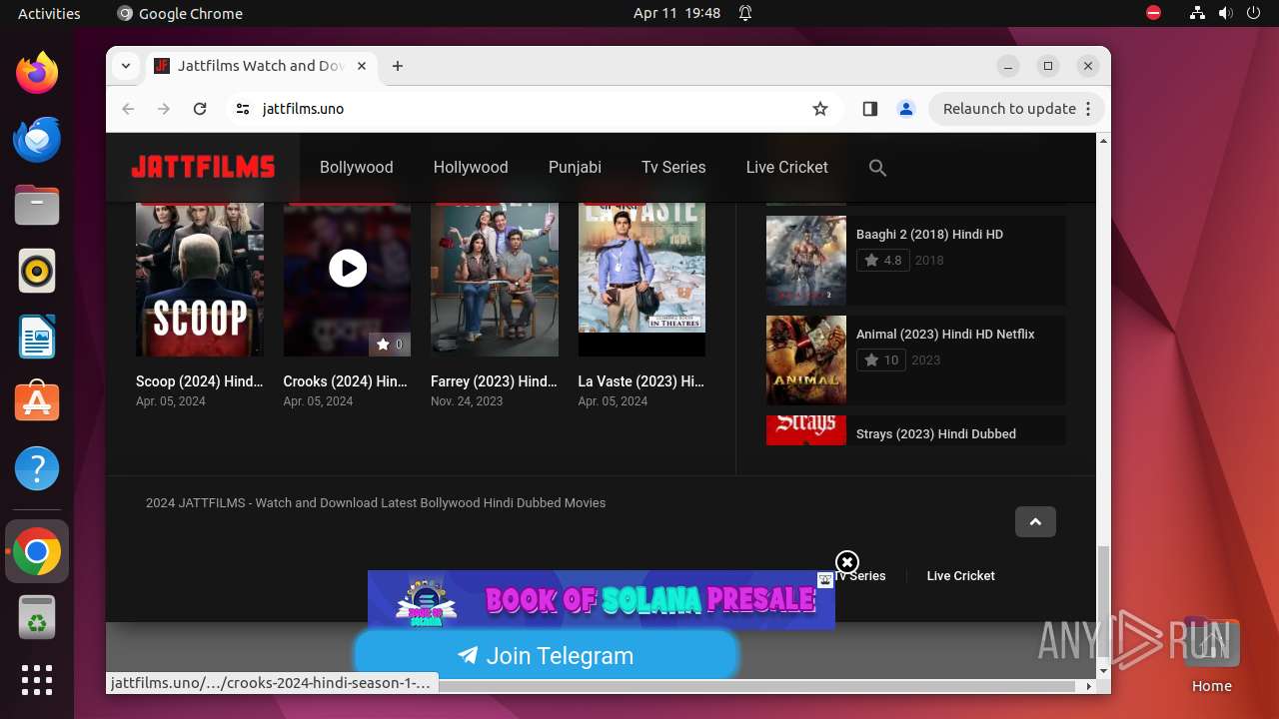The image size is (1279, 719).
Task: Click the horizontal scrollbar right arrow
Action: tap(1089, 686)
